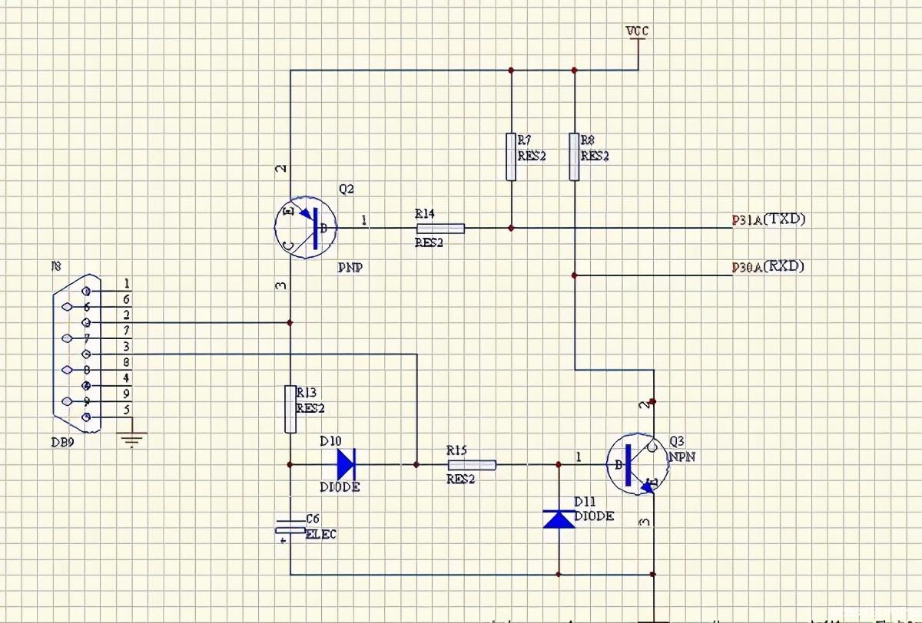The width and height of the screenshot is (922, 623).
Task: Select the R15 resistor body
Action: coord(472,464)
